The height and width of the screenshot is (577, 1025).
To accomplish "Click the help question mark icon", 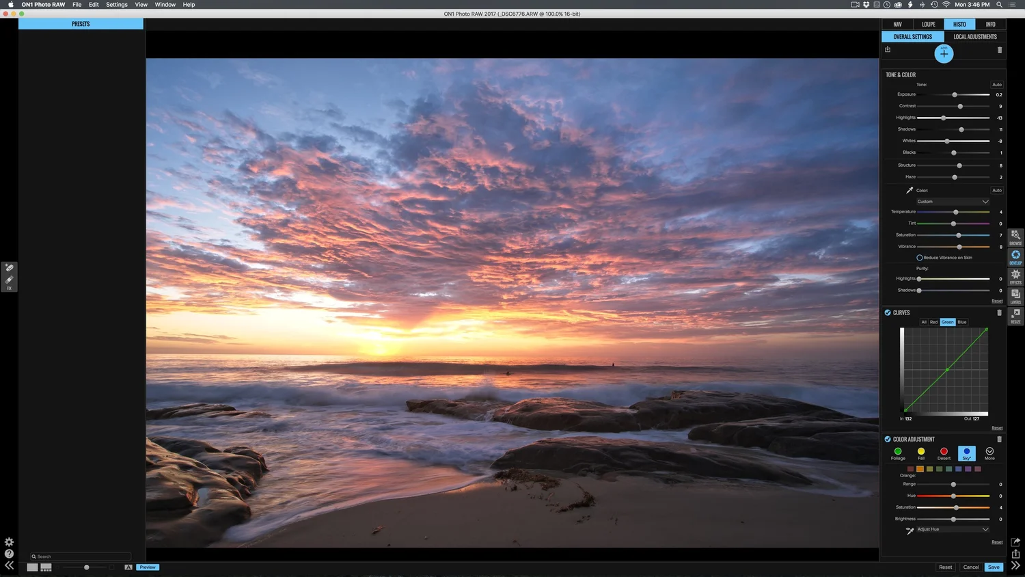I will coord(9,552).
